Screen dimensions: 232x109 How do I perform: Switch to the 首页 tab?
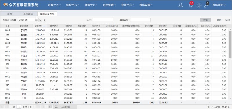(10, 14)
